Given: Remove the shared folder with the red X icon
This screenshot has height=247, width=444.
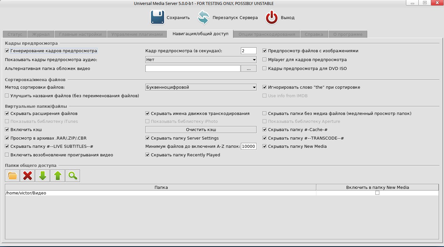Looking at the screenshot, I should coord(28,176).
